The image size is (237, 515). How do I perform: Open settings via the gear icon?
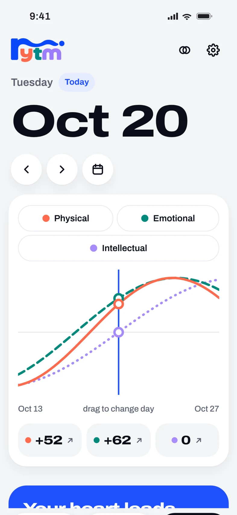[213, 50]
